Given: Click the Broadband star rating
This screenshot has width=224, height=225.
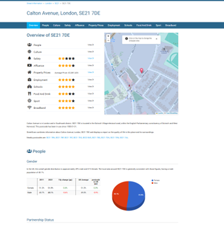Looking at the screenshot, I should pyautogui.click(x=67, y=108).
